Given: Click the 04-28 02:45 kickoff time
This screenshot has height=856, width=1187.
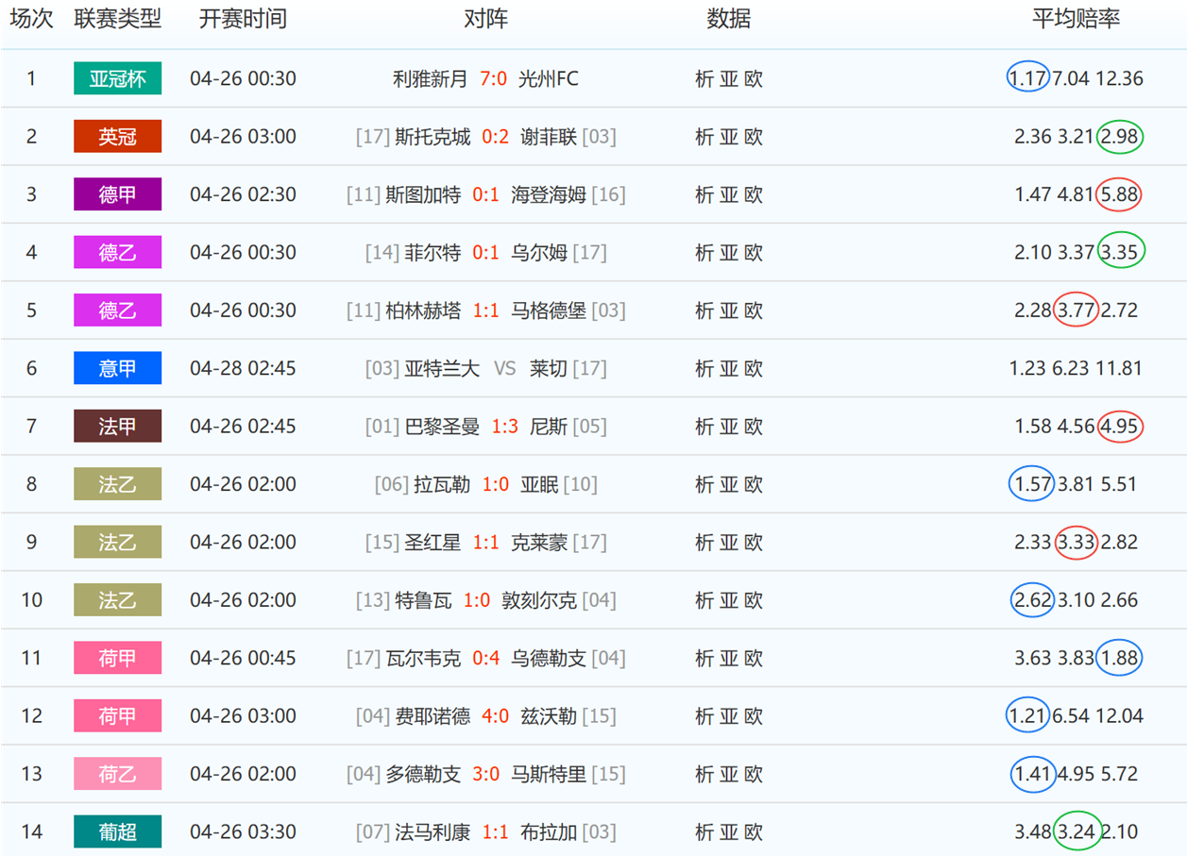Looking at the screenshot, I should (243, 368).
